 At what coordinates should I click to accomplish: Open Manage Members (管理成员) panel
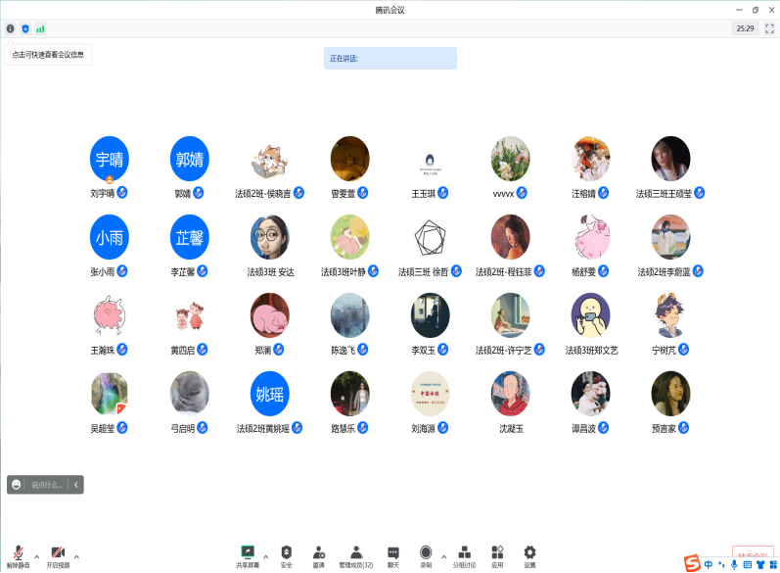(356, 555)
